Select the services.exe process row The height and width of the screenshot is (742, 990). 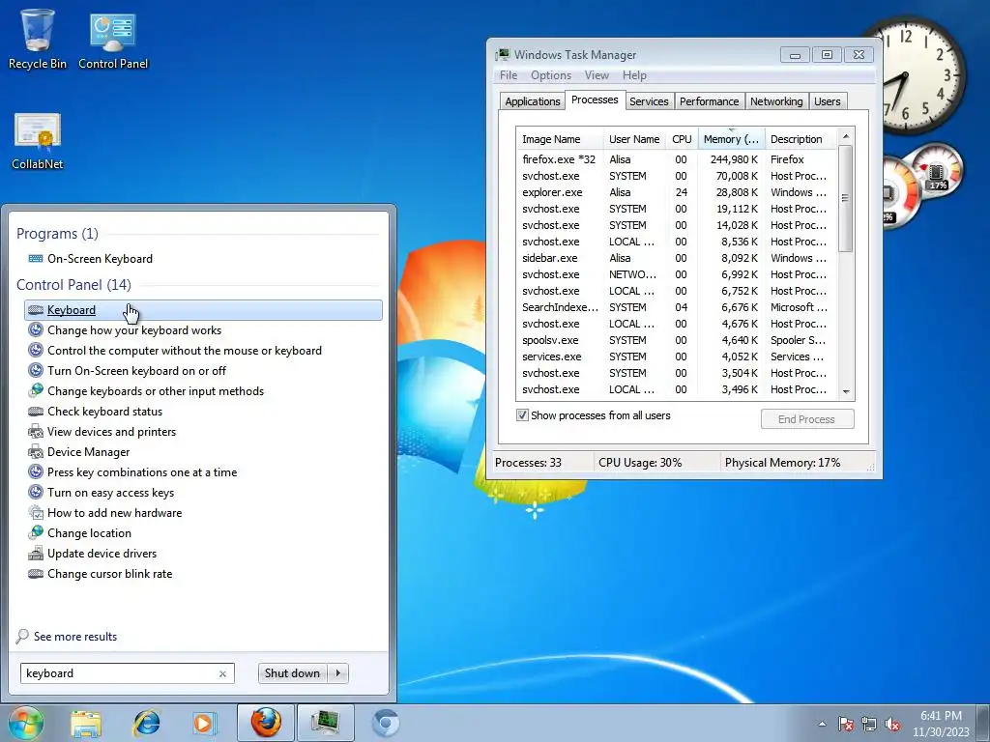point(677,357)
